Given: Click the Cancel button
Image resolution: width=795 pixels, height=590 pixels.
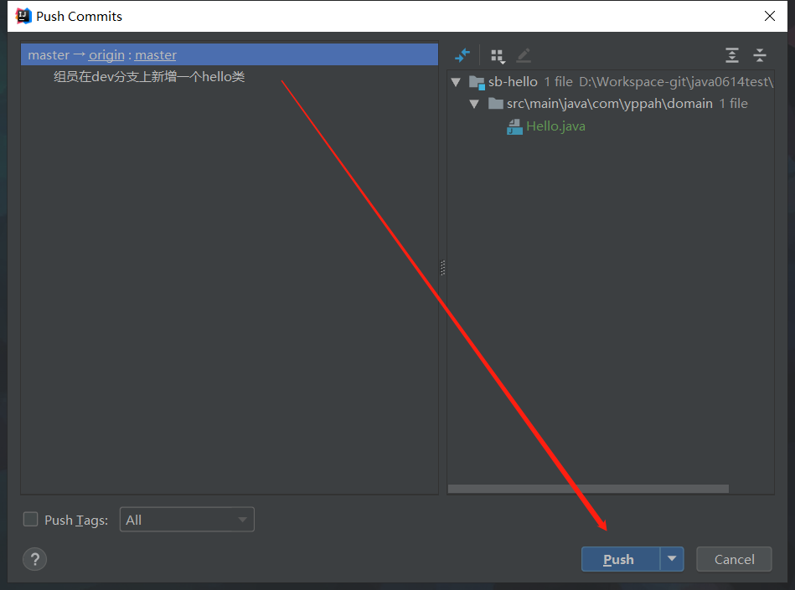Looking at the screenshot, I should 734,559.
